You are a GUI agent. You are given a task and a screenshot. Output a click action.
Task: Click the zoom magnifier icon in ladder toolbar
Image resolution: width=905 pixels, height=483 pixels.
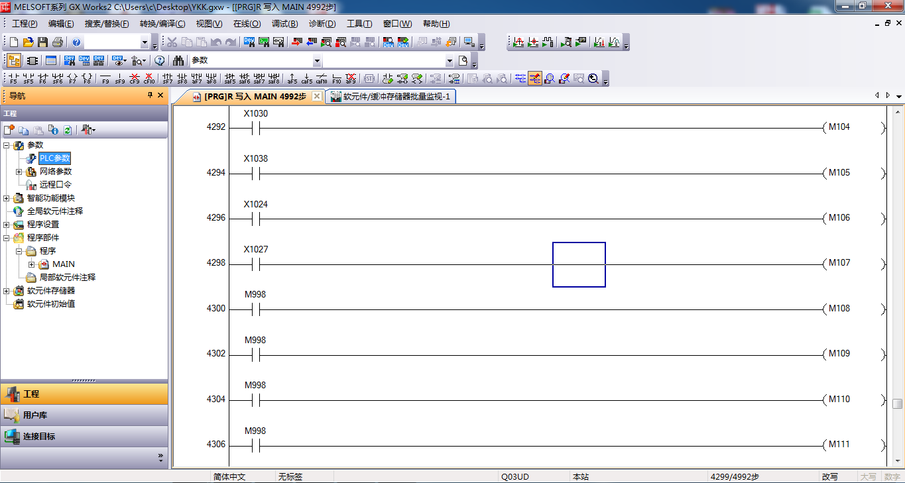(x=593, y=78)
